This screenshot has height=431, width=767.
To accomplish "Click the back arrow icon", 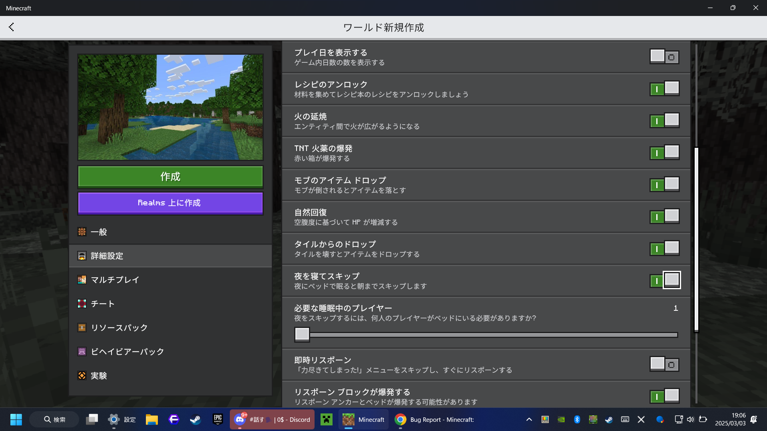I will [x=11, y=27].
